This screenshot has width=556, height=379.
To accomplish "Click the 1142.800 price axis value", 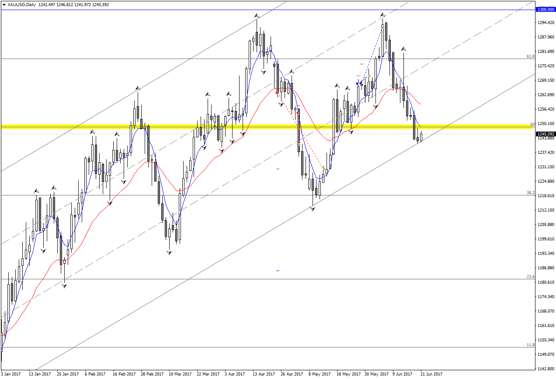I will (546, 369).
